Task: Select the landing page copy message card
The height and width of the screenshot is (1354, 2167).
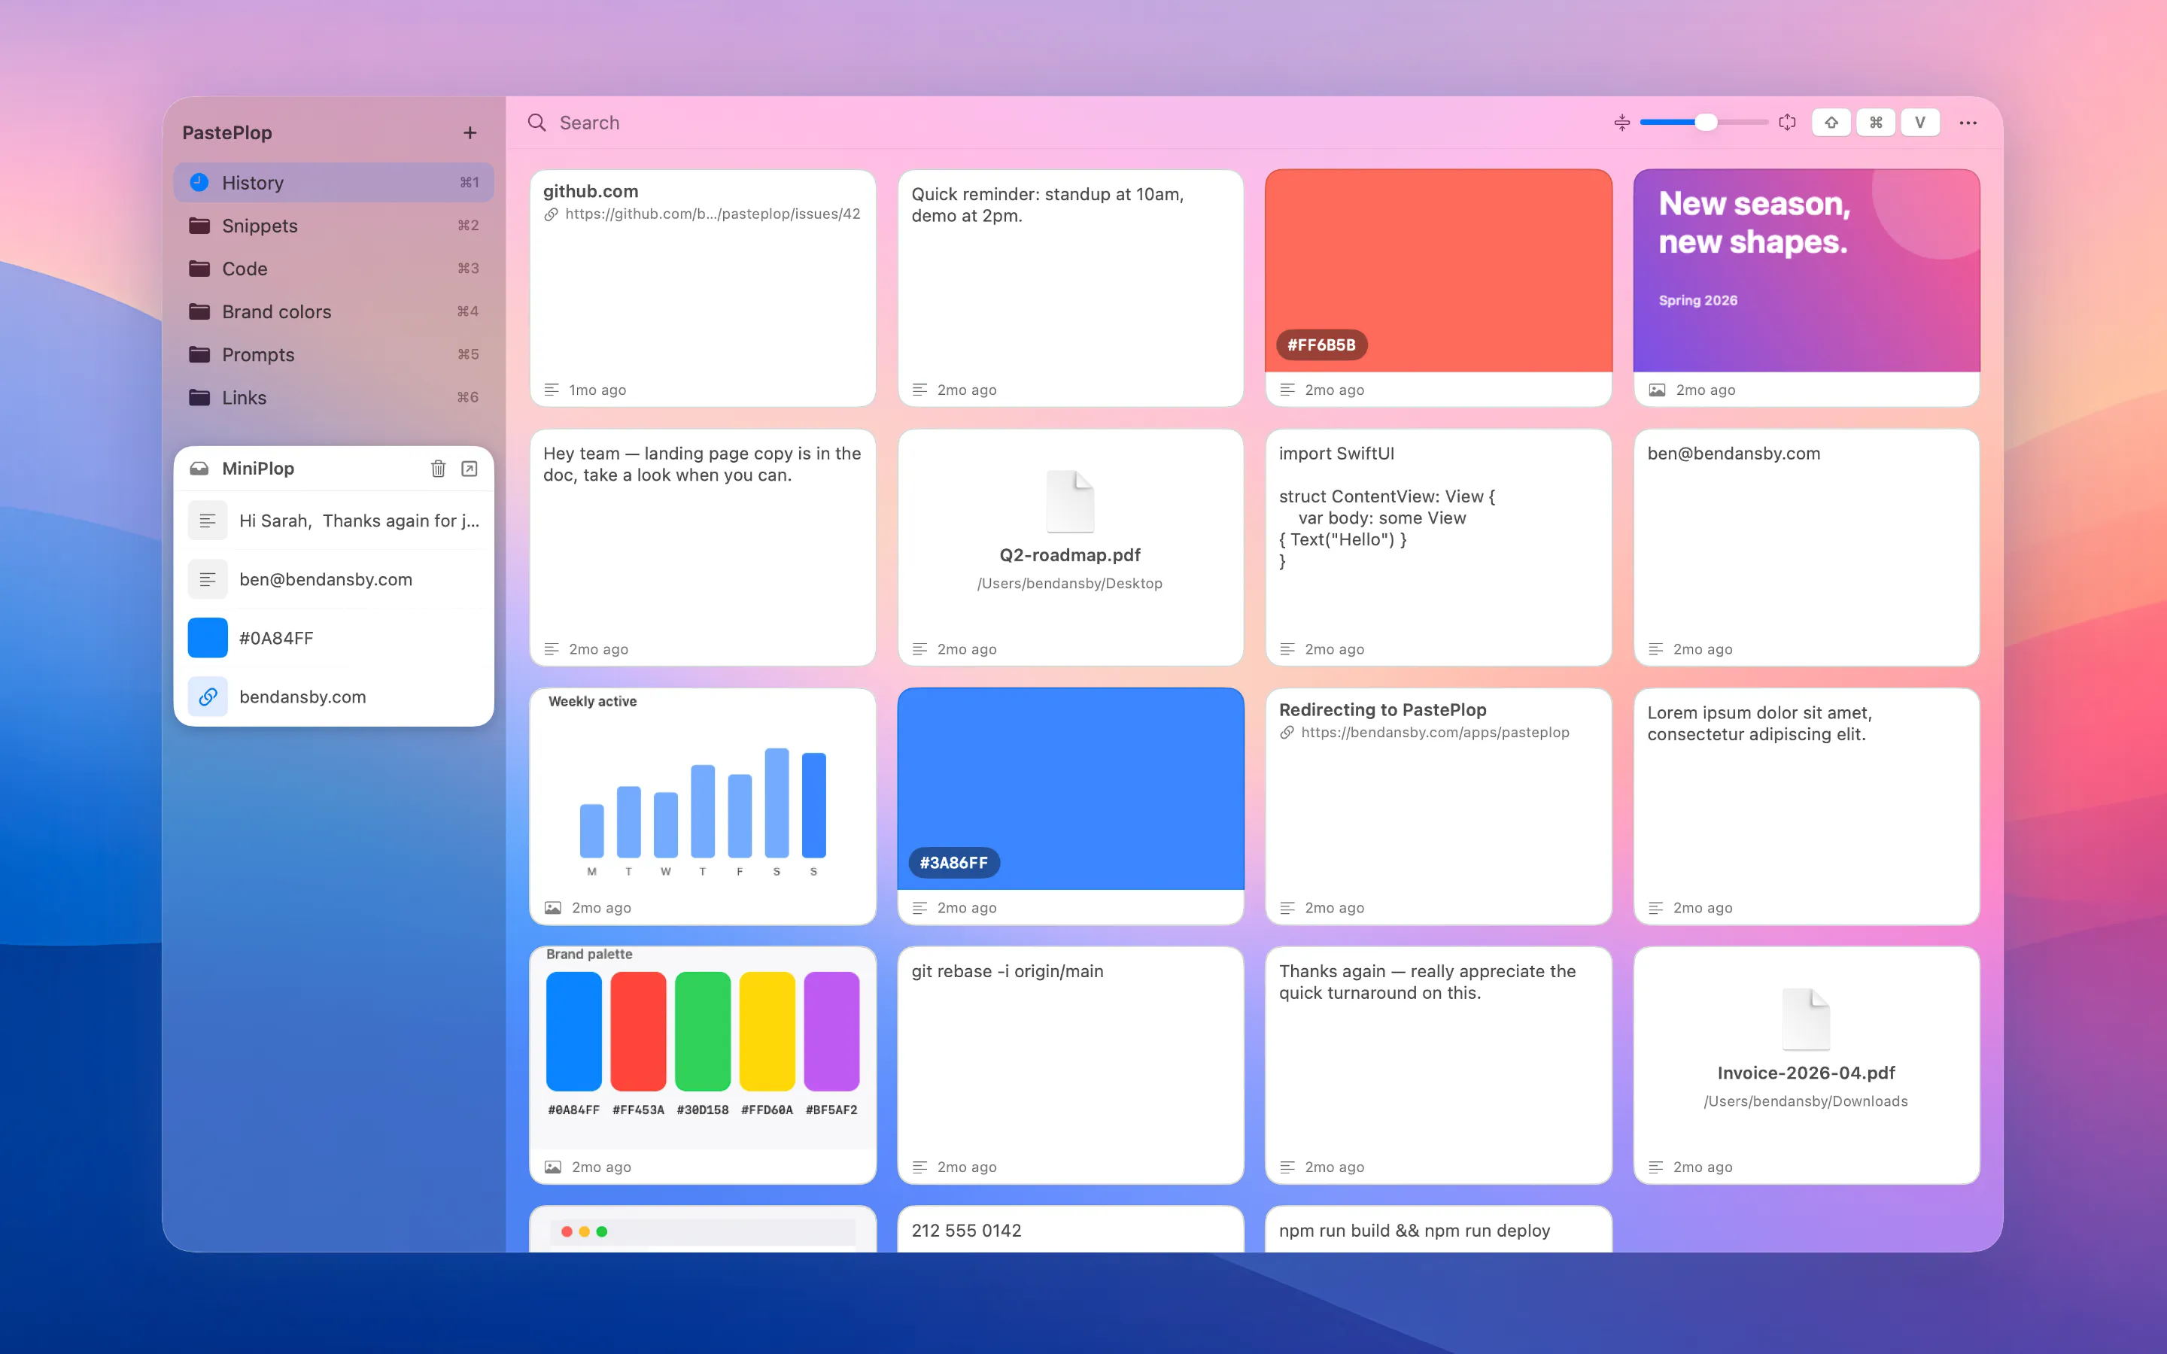Action: 703,547
